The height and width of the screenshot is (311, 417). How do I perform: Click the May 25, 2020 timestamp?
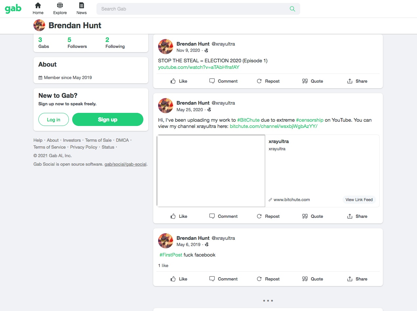[x=190, y=109]
